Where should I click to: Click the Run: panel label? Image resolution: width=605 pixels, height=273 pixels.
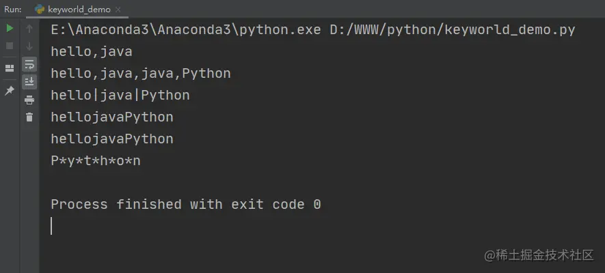(x=13, y=10)
